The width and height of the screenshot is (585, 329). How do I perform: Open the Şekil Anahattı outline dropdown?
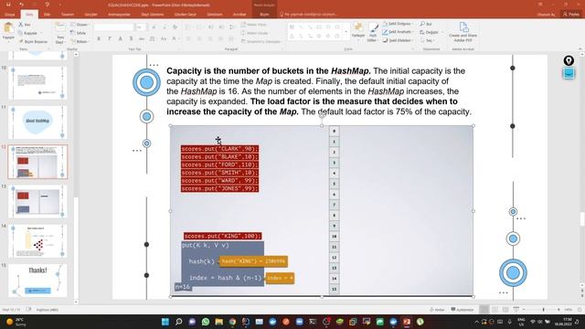click(398, 32)
